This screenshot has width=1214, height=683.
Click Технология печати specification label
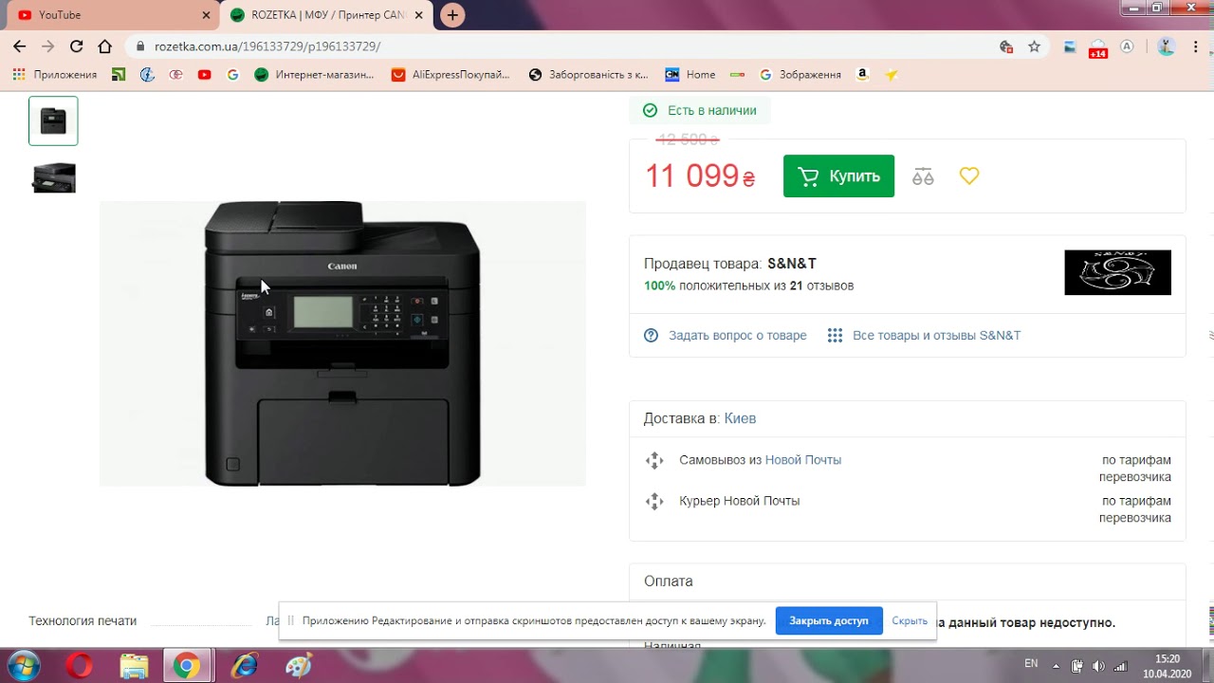pyautogui.click(x=83, y=621)
